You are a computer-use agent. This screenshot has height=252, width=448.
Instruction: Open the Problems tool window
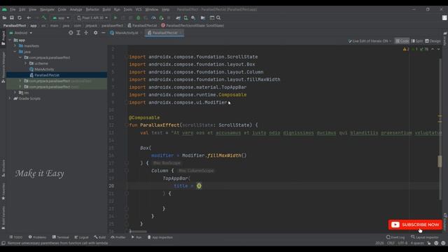coord(37,237)
